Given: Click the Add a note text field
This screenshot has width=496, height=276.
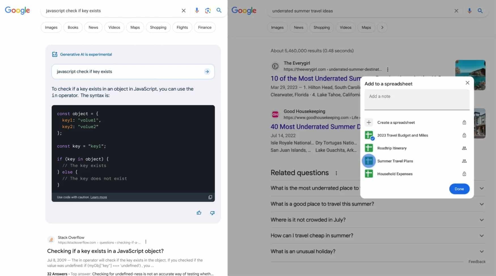Looking at the screenshot, I should point(417,99).
